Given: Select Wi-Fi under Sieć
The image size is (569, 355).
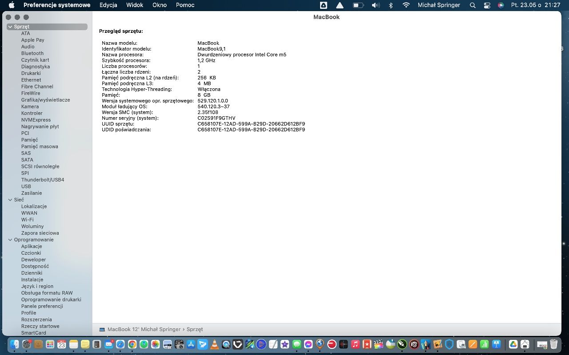Looking at the screenshot, I should [28, 220].
